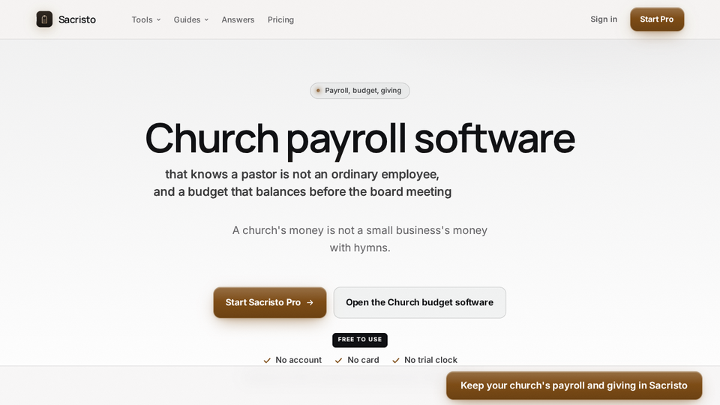720x405 pixels.
Task: Click the subheading about a pastor
Action: click(302, 183)
